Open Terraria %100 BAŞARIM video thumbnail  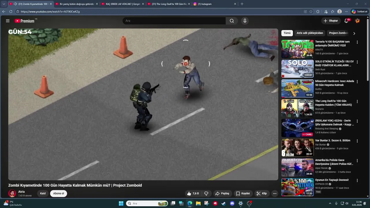[297, 49]
